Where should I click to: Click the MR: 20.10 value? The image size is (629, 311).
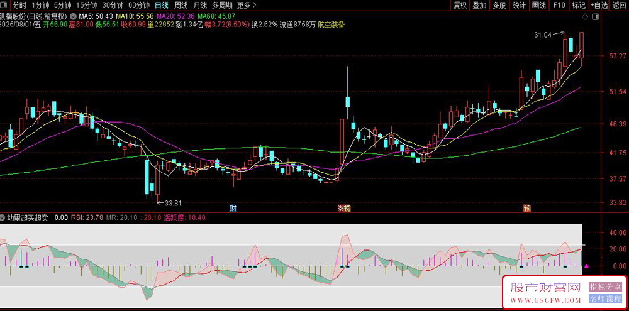pos(122,217)
